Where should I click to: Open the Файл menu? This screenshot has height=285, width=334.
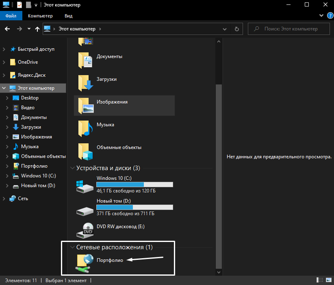pos(11,16)
